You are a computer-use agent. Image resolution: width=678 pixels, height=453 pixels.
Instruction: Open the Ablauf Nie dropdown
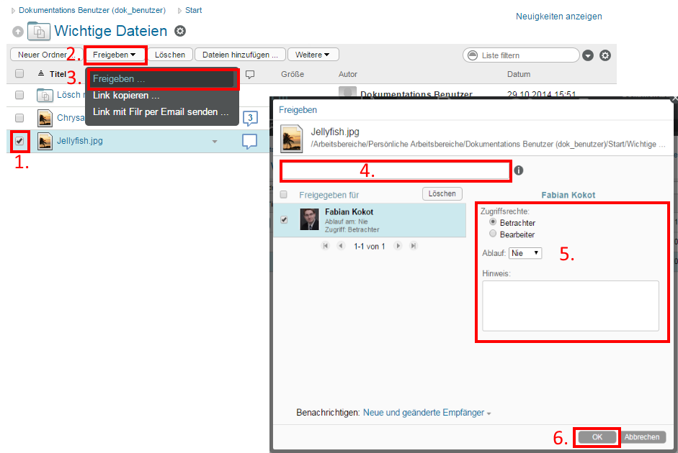(x=525, y=253)
